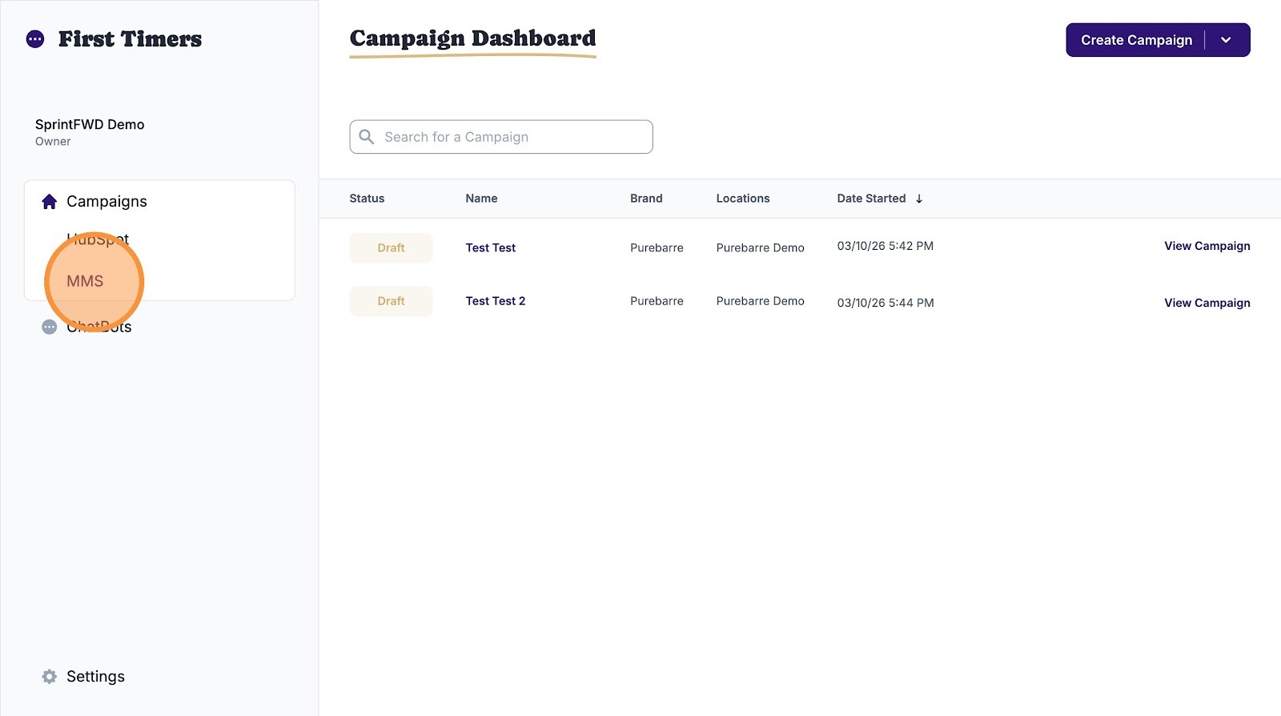Open the Test Test campaign name
Screen dimensions: 1281x716
tap(491, 247)
